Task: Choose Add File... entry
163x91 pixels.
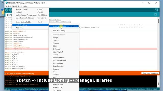Action: [x=30, y=28]
